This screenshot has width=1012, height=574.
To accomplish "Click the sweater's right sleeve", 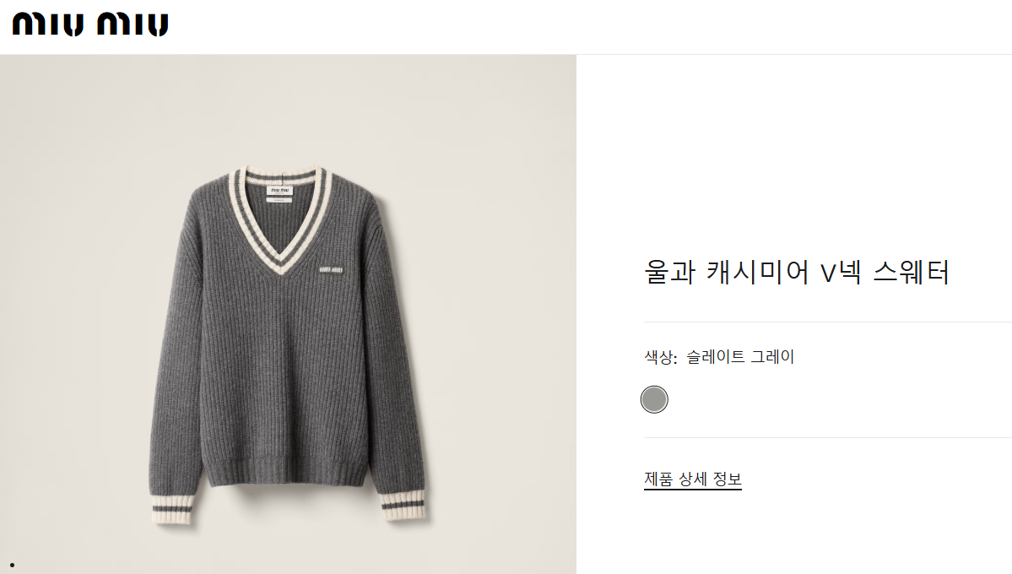I will click(400, 361).
